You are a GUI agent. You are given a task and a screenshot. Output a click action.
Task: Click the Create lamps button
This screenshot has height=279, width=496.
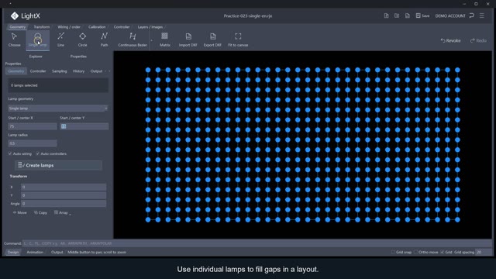[58, 165]
